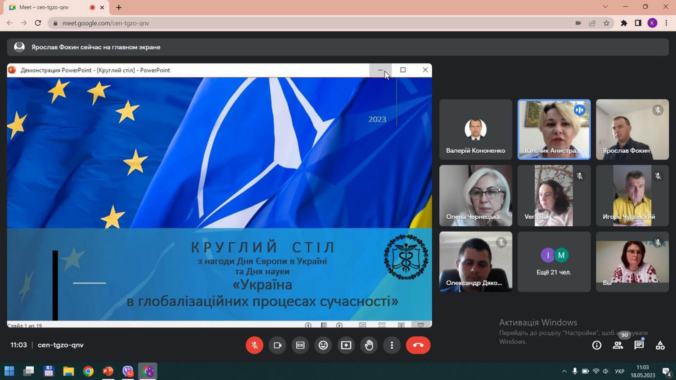Open PowerPoint from taskbar

108,371
